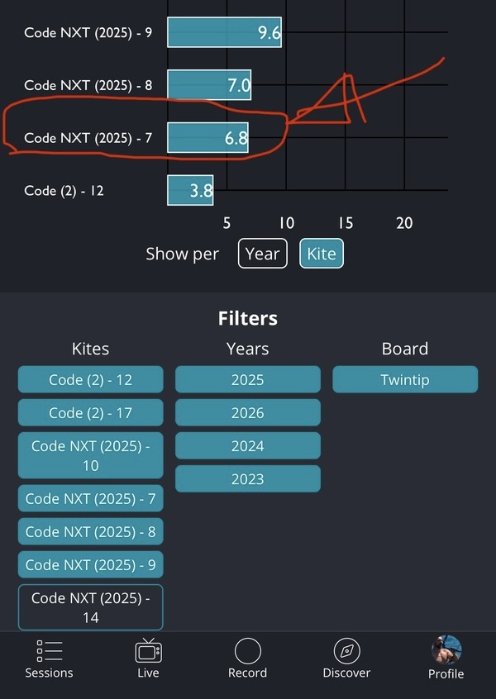The height and width of the screenshot is (699, 496).
Task: Toggle the Code NXT (2025) - 8 filter
Action: tap(90, 532)
